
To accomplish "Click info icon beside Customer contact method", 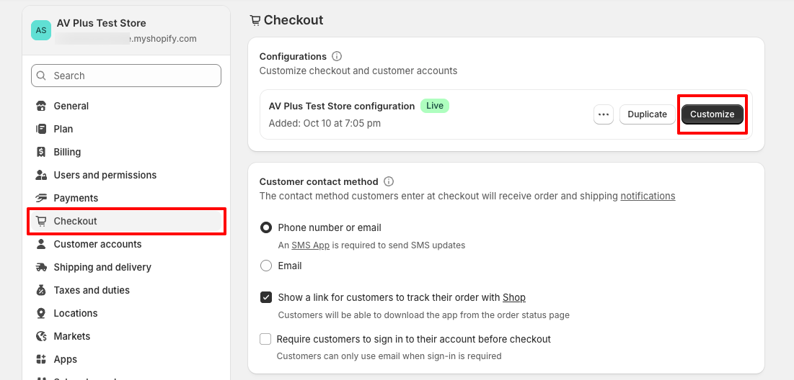I will (389, 181).
